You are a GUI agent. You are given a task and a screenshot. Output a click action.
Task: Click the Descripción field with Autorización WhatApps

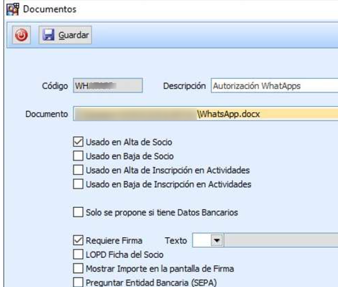tap(274, 86)
